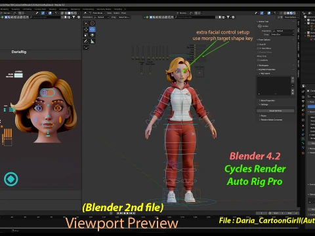This screenshot has width=315, height=236.
Task: Switch left viewport to rendered shading
Action: [x=75, y=13]
